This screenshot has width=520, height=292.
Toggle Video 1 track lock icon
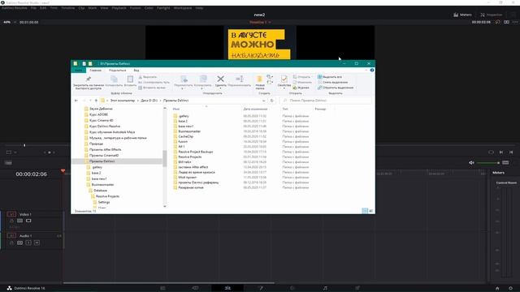11,221
